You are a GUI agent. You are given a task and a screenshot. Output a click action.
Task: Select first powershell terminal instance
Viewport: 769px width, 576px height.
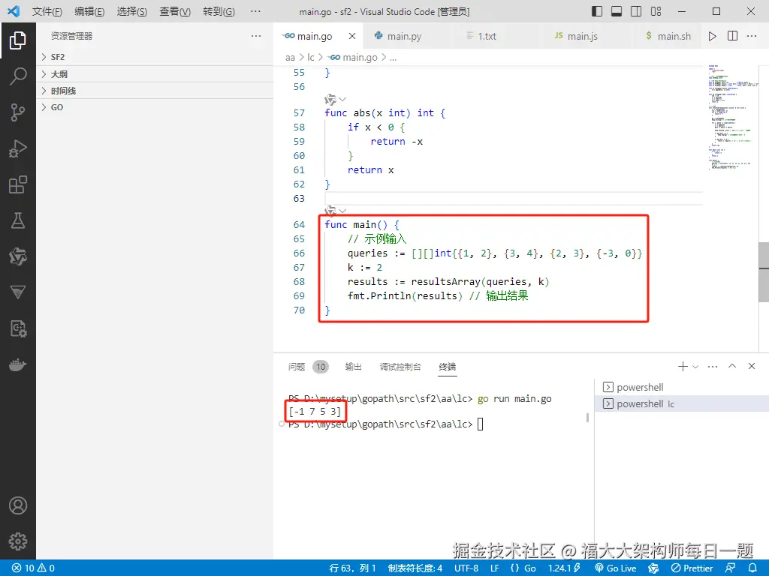pyautogui.click(x=682, y=388)
